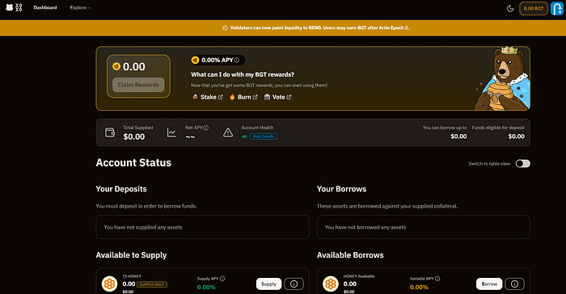Click the Net APY chart icon

point(171,132)
